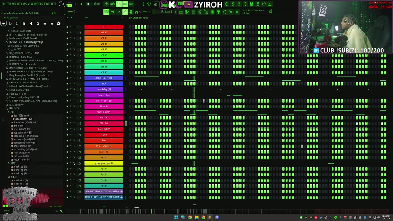393x221 pixels.
Task: Toggle the 3-2-1 countdown icon
Action: pyautogui.click(x=119, y=4)
